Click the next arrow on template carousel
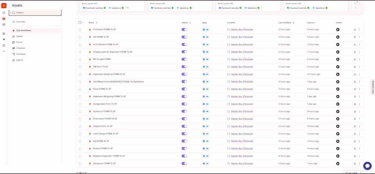Screen dimensions: 375x174 click(357, 2)
